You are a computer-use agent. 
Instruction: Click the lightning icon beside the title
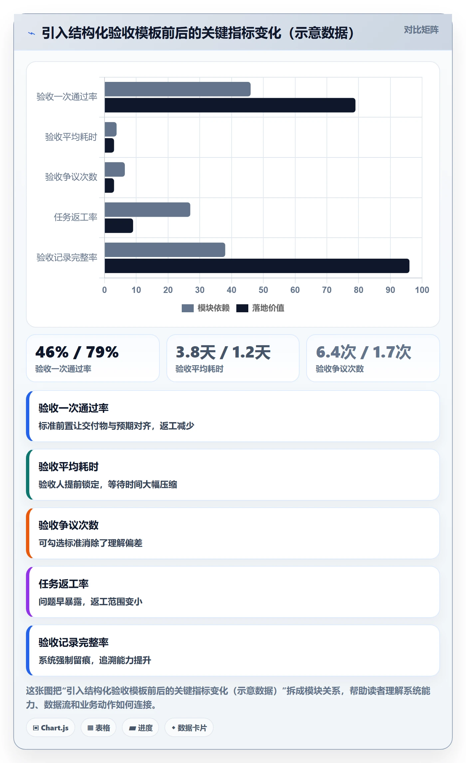(x=32, y=33)
